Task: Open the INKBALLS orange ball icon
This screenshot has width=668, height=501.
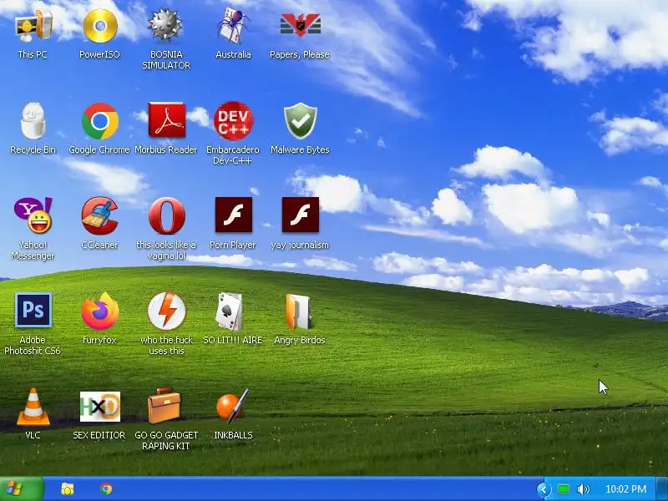Action: point(233,406)
